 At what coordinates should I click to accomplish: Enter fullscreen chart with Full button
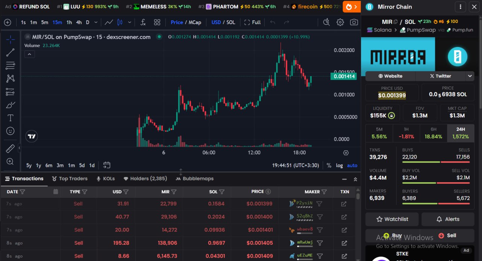click(x=252, y=22)
